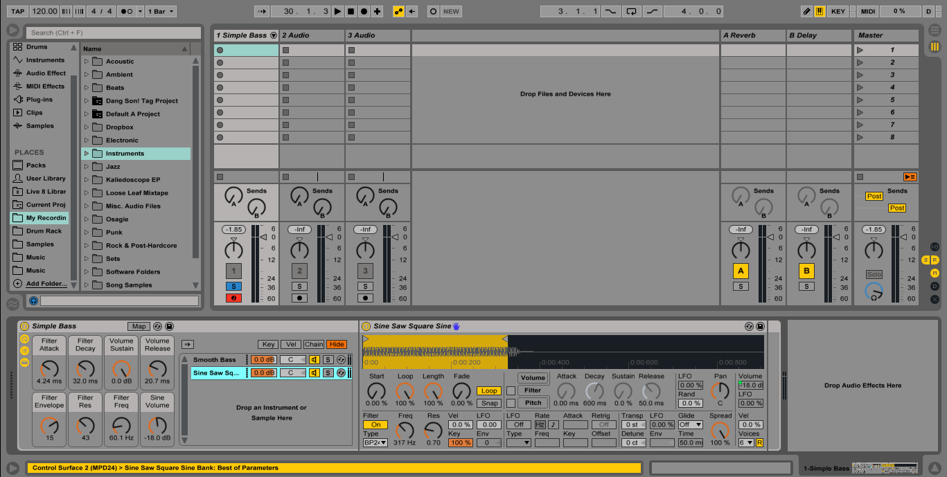Enable Draw Mode with the pencil icon
Viewport: 947px width, 477px height.
[806, 11]
